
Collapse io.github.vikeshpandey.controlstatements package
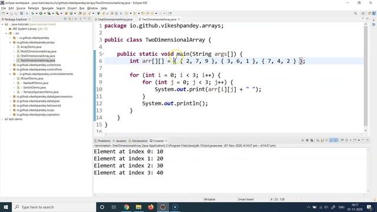pyautogui.click(x=11, y=74)
